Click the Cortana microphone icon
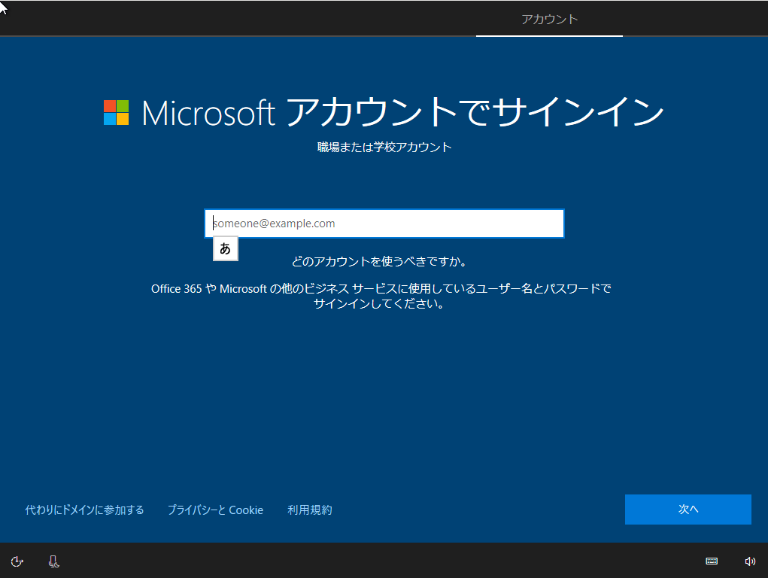 [54, 561]
